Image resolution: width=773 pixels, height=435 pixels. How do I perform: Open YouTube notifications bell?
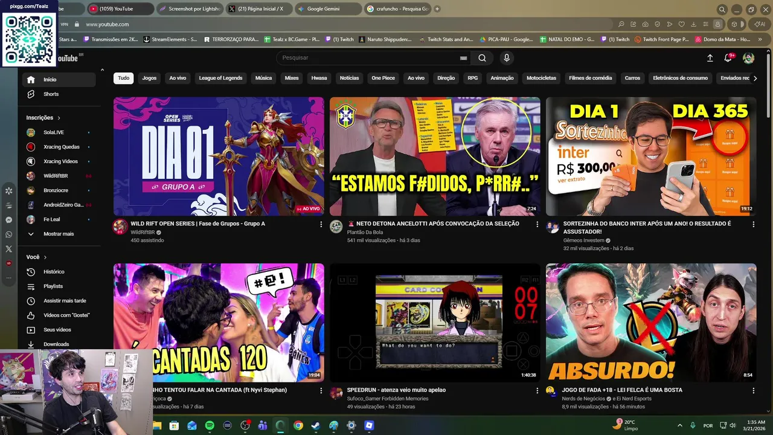[728, 58]
